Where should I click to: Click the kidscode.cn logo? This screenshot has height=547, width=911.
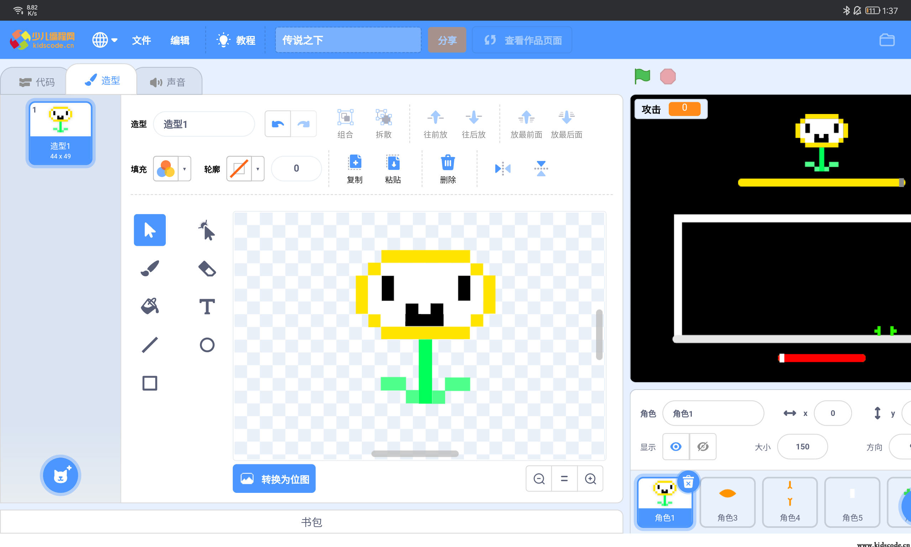(42, 40)
